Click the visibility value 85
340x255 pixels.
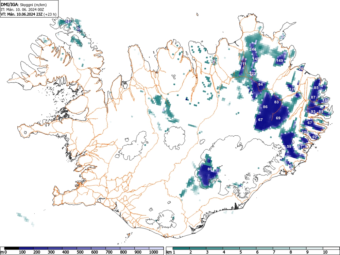(x=316, y=88)
